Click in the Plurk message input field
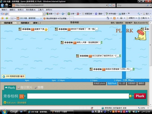The width and height of the screenshot is (152, 114). [78, 96]
